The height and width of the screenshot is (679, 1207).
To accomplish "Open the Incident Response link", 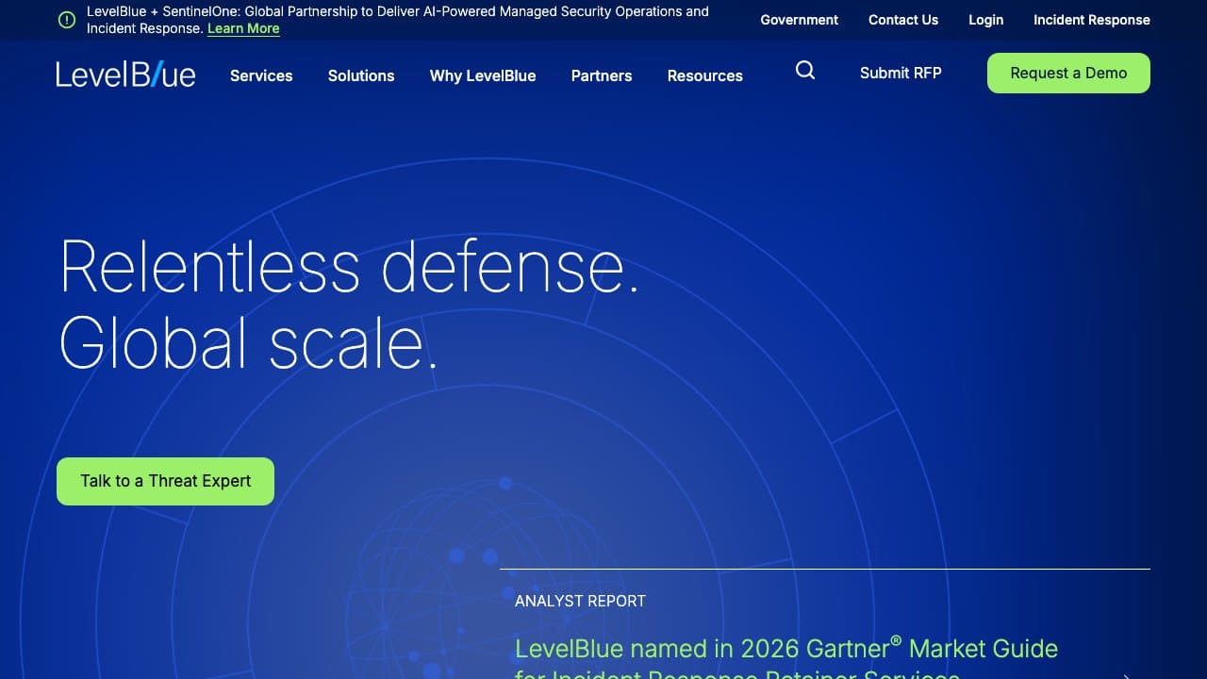I will click(x=1092, y=20).
